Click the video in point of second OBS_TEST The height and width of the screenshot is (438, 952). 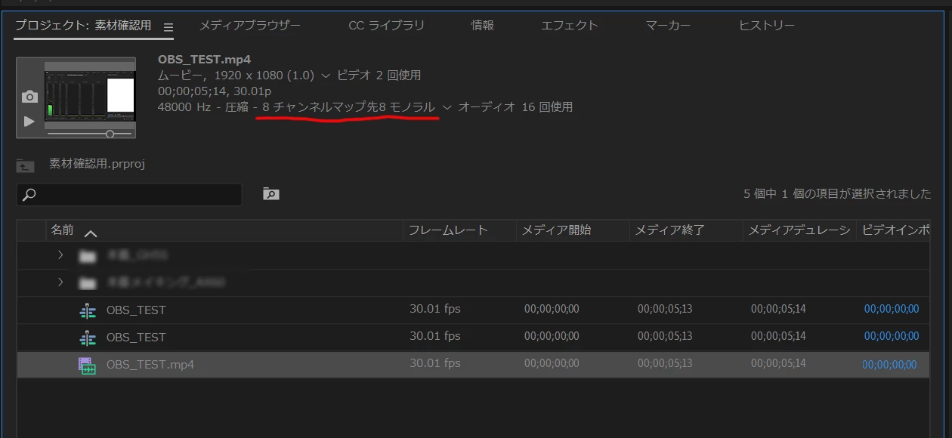pyautogui.click(x=892, y=336)
